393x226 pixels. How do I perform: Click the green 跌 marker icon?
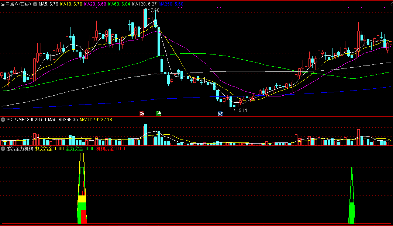pos(158,113)
